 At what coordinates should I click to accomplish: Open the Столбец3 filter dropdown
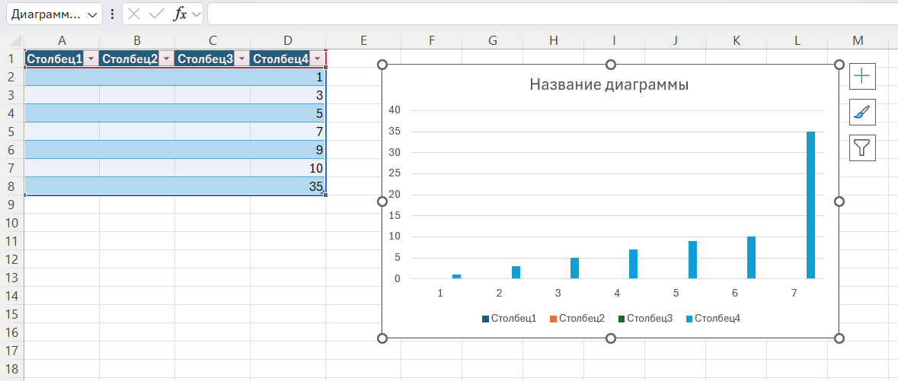coord(241,59)
